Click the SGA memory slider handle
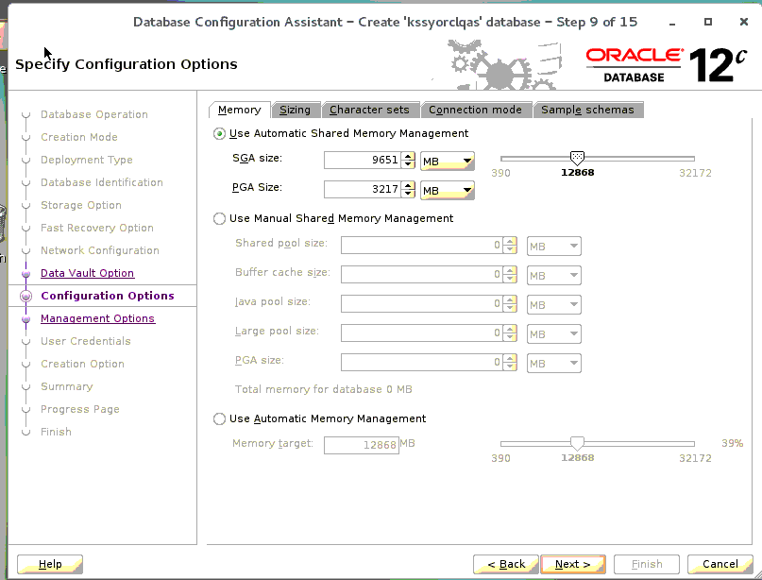This screenshot has height=580, width=762. 577,158
